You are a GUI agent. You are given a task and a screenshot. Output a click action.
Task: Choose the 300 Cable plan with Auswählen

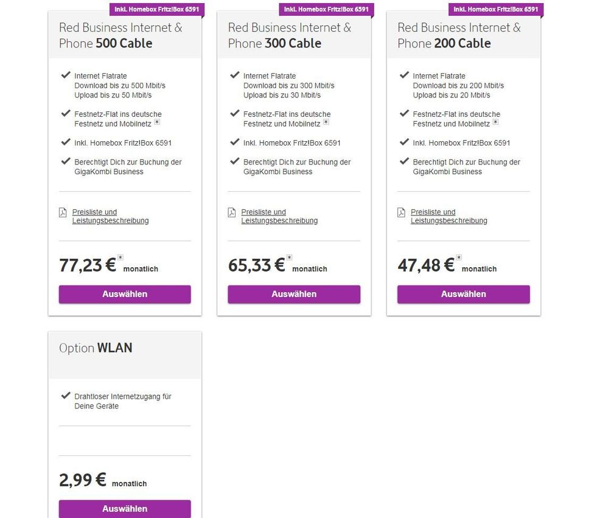[294, 294]
